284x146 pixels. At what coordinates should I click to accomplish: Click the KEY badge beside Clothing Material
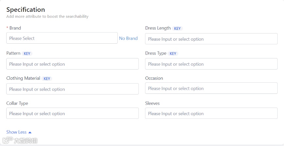point(47,79)
